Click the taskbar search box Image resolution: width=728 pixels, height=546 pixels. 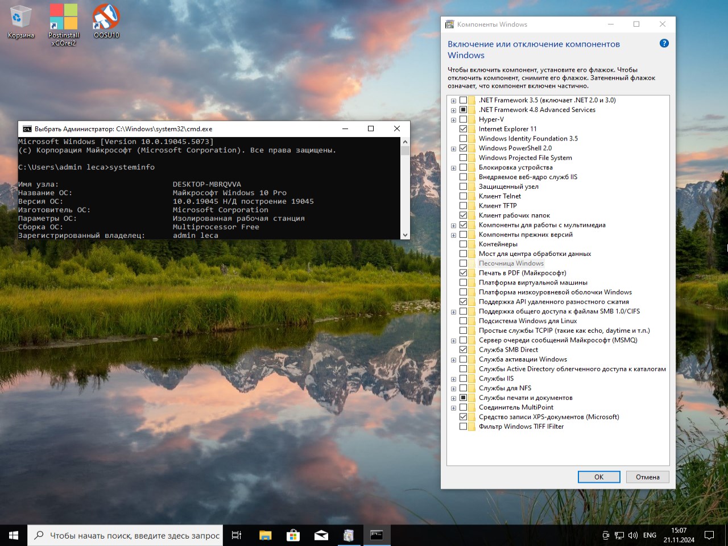click(126, 535)
